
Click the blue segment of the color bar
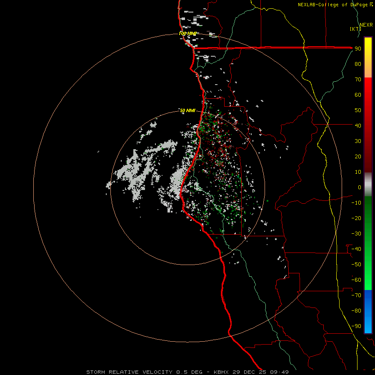pyautogui.click(x=368, y=312)
